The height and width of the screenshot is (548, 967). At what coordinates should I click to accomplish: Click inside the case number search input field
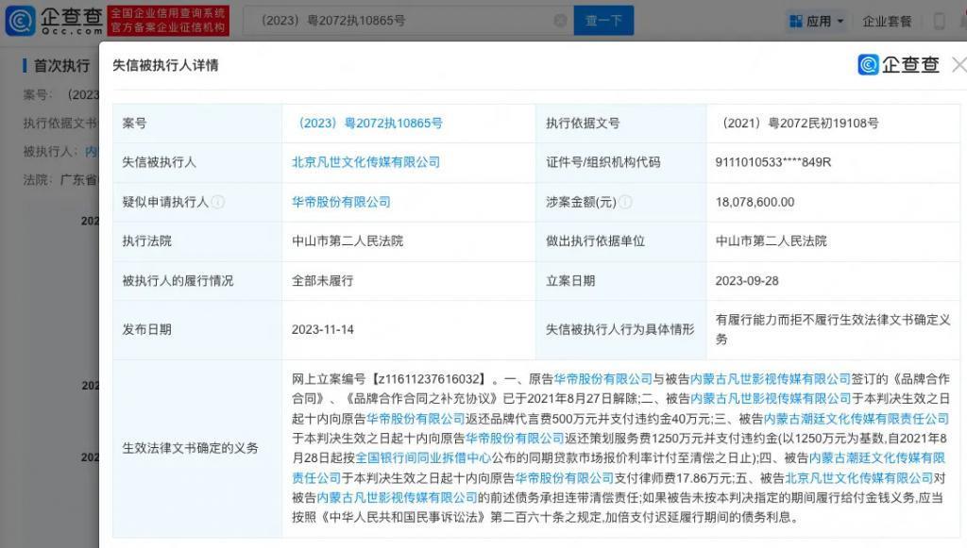tap(397, 19)
